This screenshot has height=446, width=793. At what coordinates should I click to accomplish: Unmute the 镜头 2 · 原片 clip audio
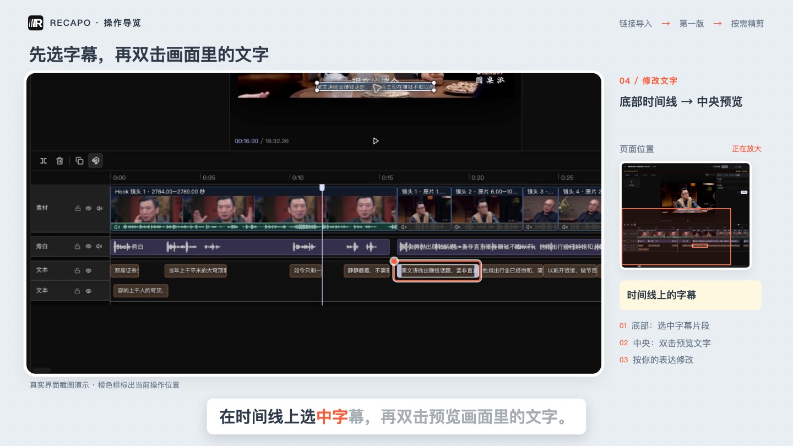coord(458,227)
